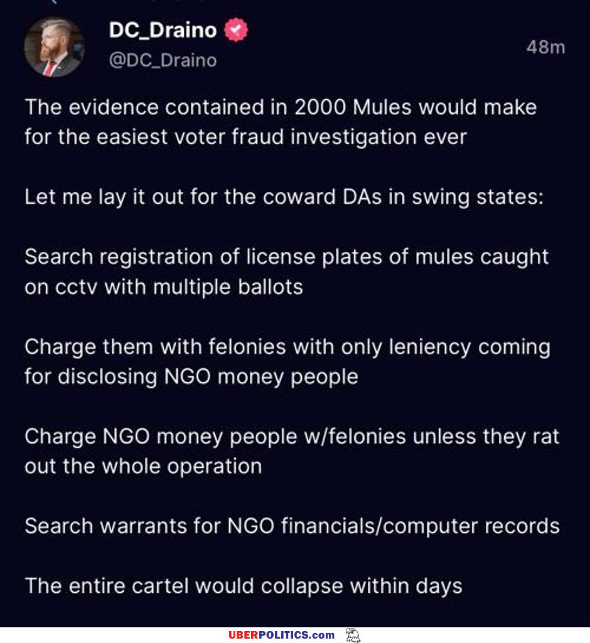Click the "Search registration of license plates" line
Image resolution: width=590 pixels, height=643 pixels.
tap(286, 257)
